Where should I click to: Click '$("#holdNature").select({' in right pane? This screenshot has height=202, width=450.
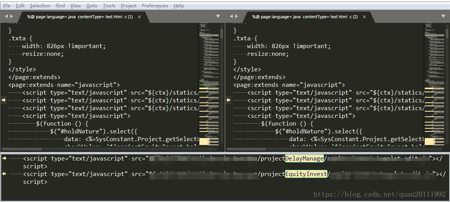point(319,131)
